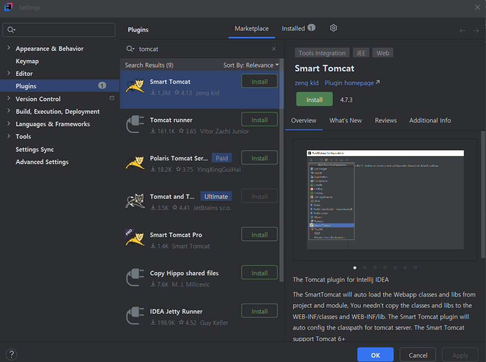Click the Polaris Tomcat Server cat icon
486x362 pixels.
135,163
